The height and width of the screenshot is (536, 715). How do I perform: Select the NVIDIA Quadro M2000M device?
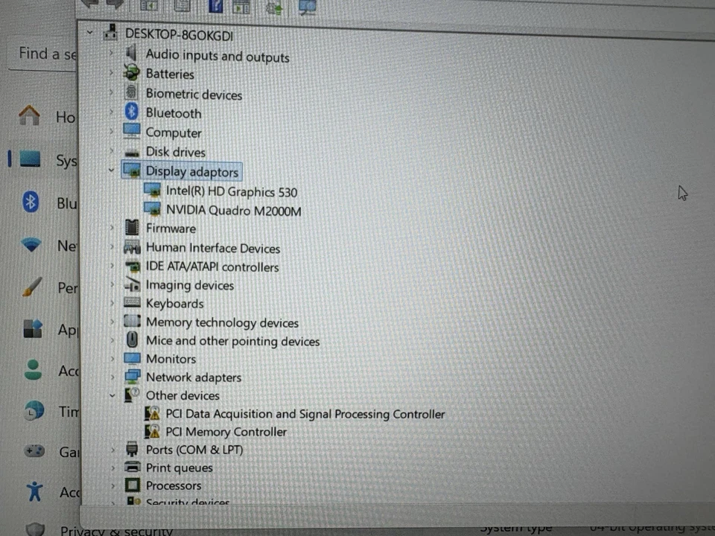coord(234,211)
